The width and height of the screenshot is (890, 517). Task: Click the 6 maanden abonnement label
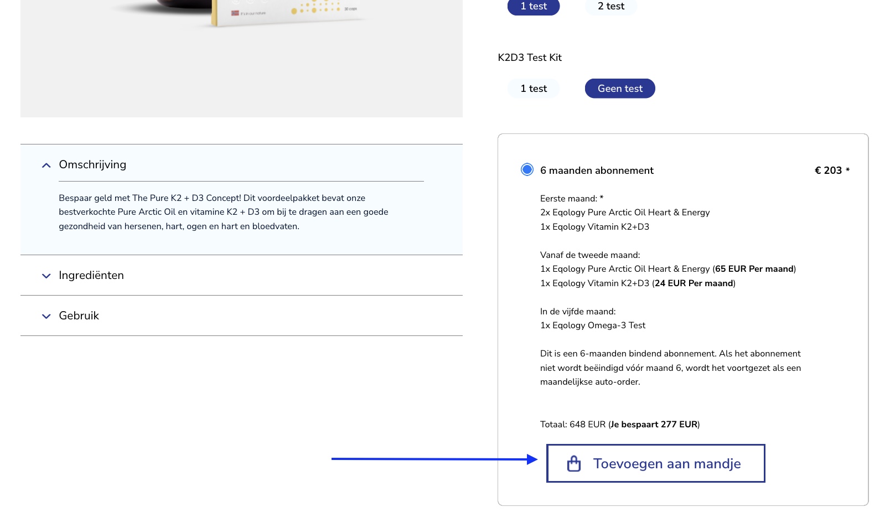click(x=597, y=170)
